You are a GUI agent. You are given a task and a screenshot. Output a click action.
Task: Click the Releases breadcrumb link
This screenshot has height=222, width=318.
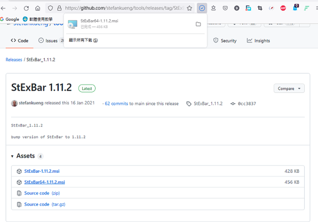tap(14, 60)
